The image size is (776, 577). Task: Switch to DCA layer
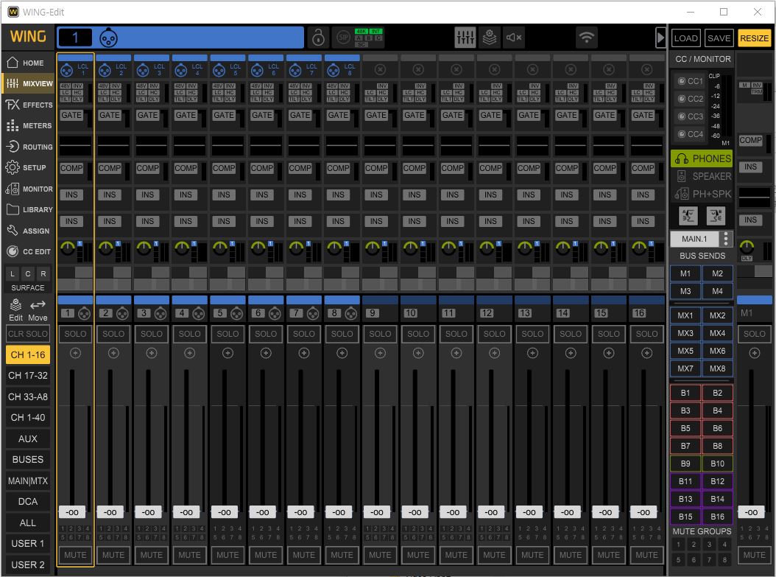pos(28,502)
